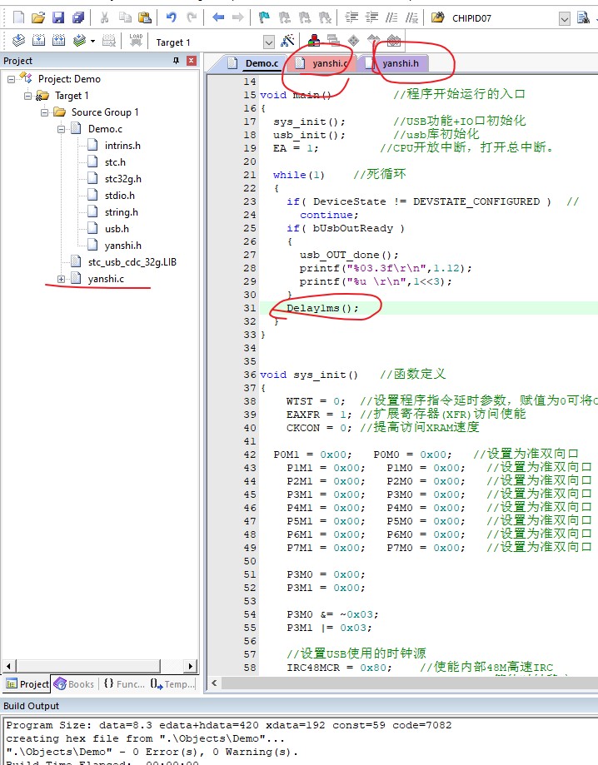Viewport: 598px width, 765px height.
Task: Select usb.h in the project tree
Action: click(117, 229)
